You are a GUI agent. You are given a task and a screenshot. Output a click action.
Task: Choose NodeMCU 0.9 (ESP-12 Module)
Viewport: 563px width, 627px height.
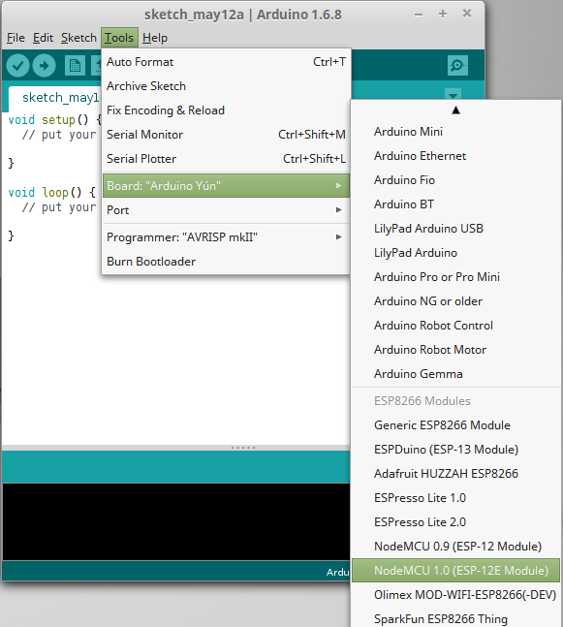pos(455,547)
